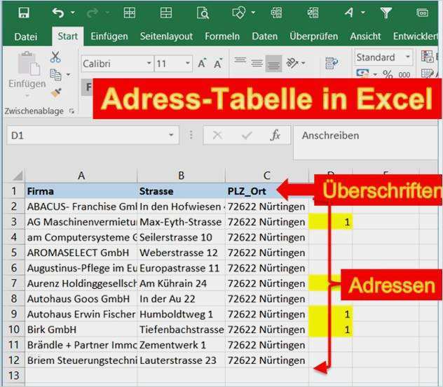Click the filter funnel icon

[386, 13]
